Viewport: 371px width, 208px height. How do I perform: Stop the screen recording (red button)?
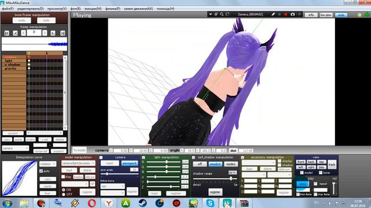tap(286, 14)
